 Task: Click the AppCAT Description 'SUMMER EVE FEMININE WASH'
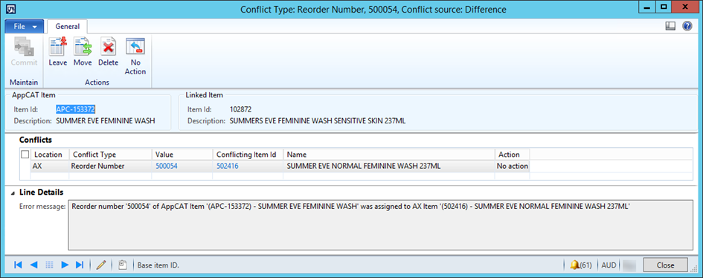click(x=106, y=121)
